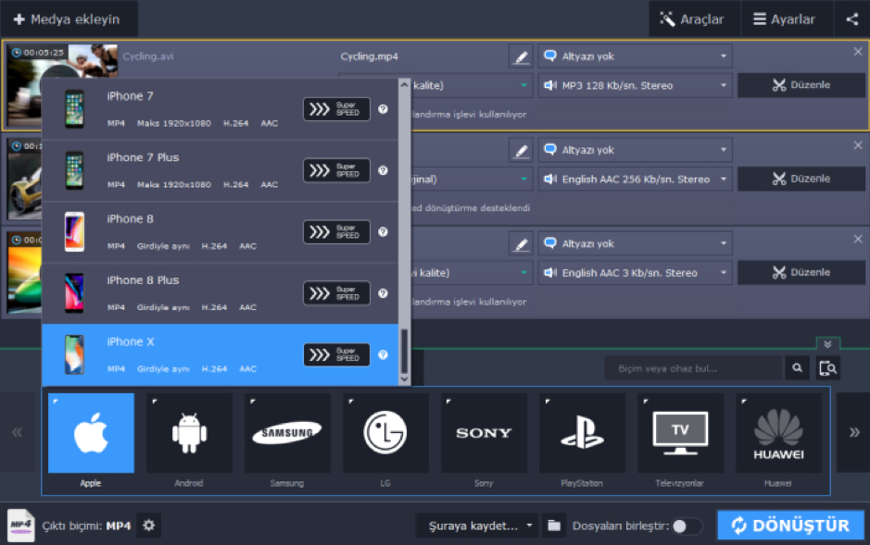Select the iPhone 8 Plus preset

[x=220, y=293]
